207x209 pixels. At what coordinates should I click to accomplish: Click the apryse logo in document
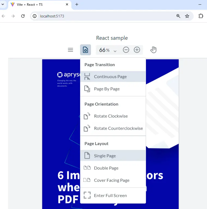coord(69,75)
